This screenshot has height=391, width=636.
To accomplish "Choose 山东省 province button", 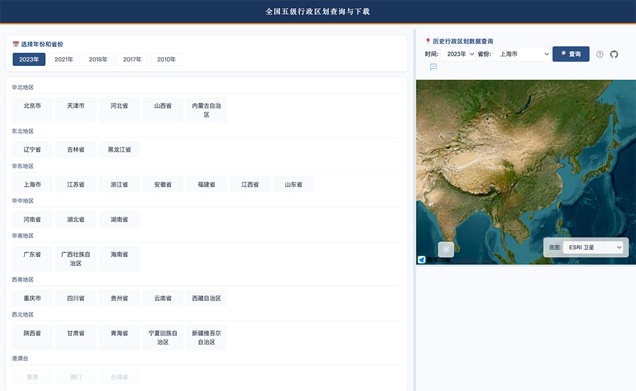I will pyautogui.click(x=294, y=185).
